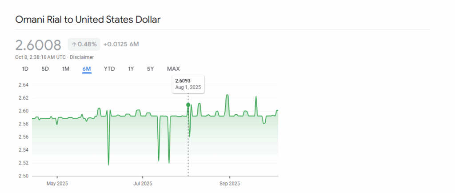Viewport: 455px width, 193px height.
Task: Click the active 6M range tab
Action: (x=87, y=68)
